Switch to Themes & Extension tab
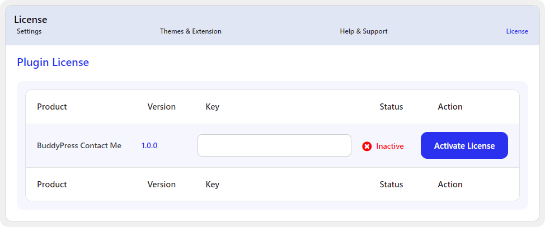This screenshot has height=227, width=545. click(x=191, y=31)
